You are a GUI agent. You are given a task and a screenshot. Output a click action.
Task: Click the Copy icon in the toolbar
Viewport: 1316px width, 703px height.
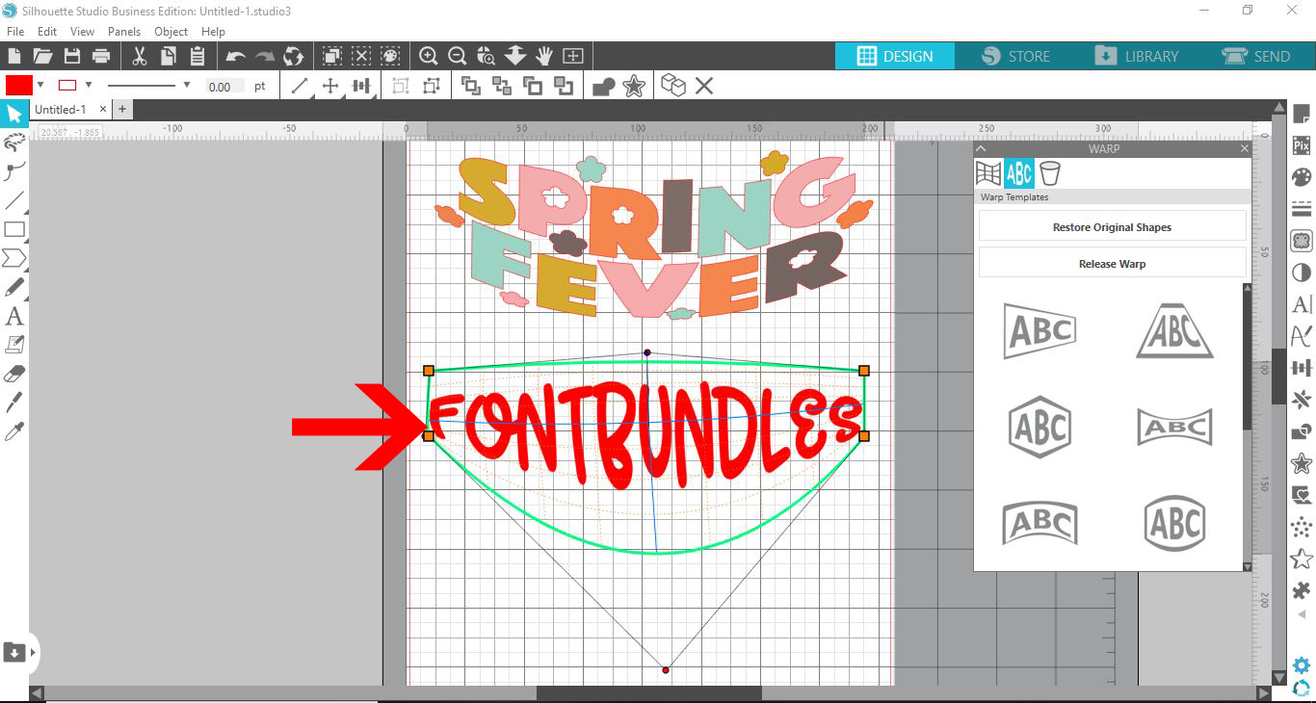pyautogui.click(x=169, y=56)
